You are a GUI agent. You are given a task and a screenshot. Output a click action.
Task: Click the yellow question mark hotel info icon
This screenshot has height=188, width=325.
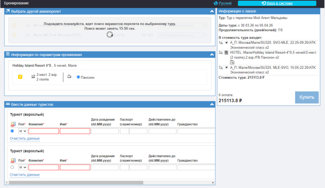(20, 77)
